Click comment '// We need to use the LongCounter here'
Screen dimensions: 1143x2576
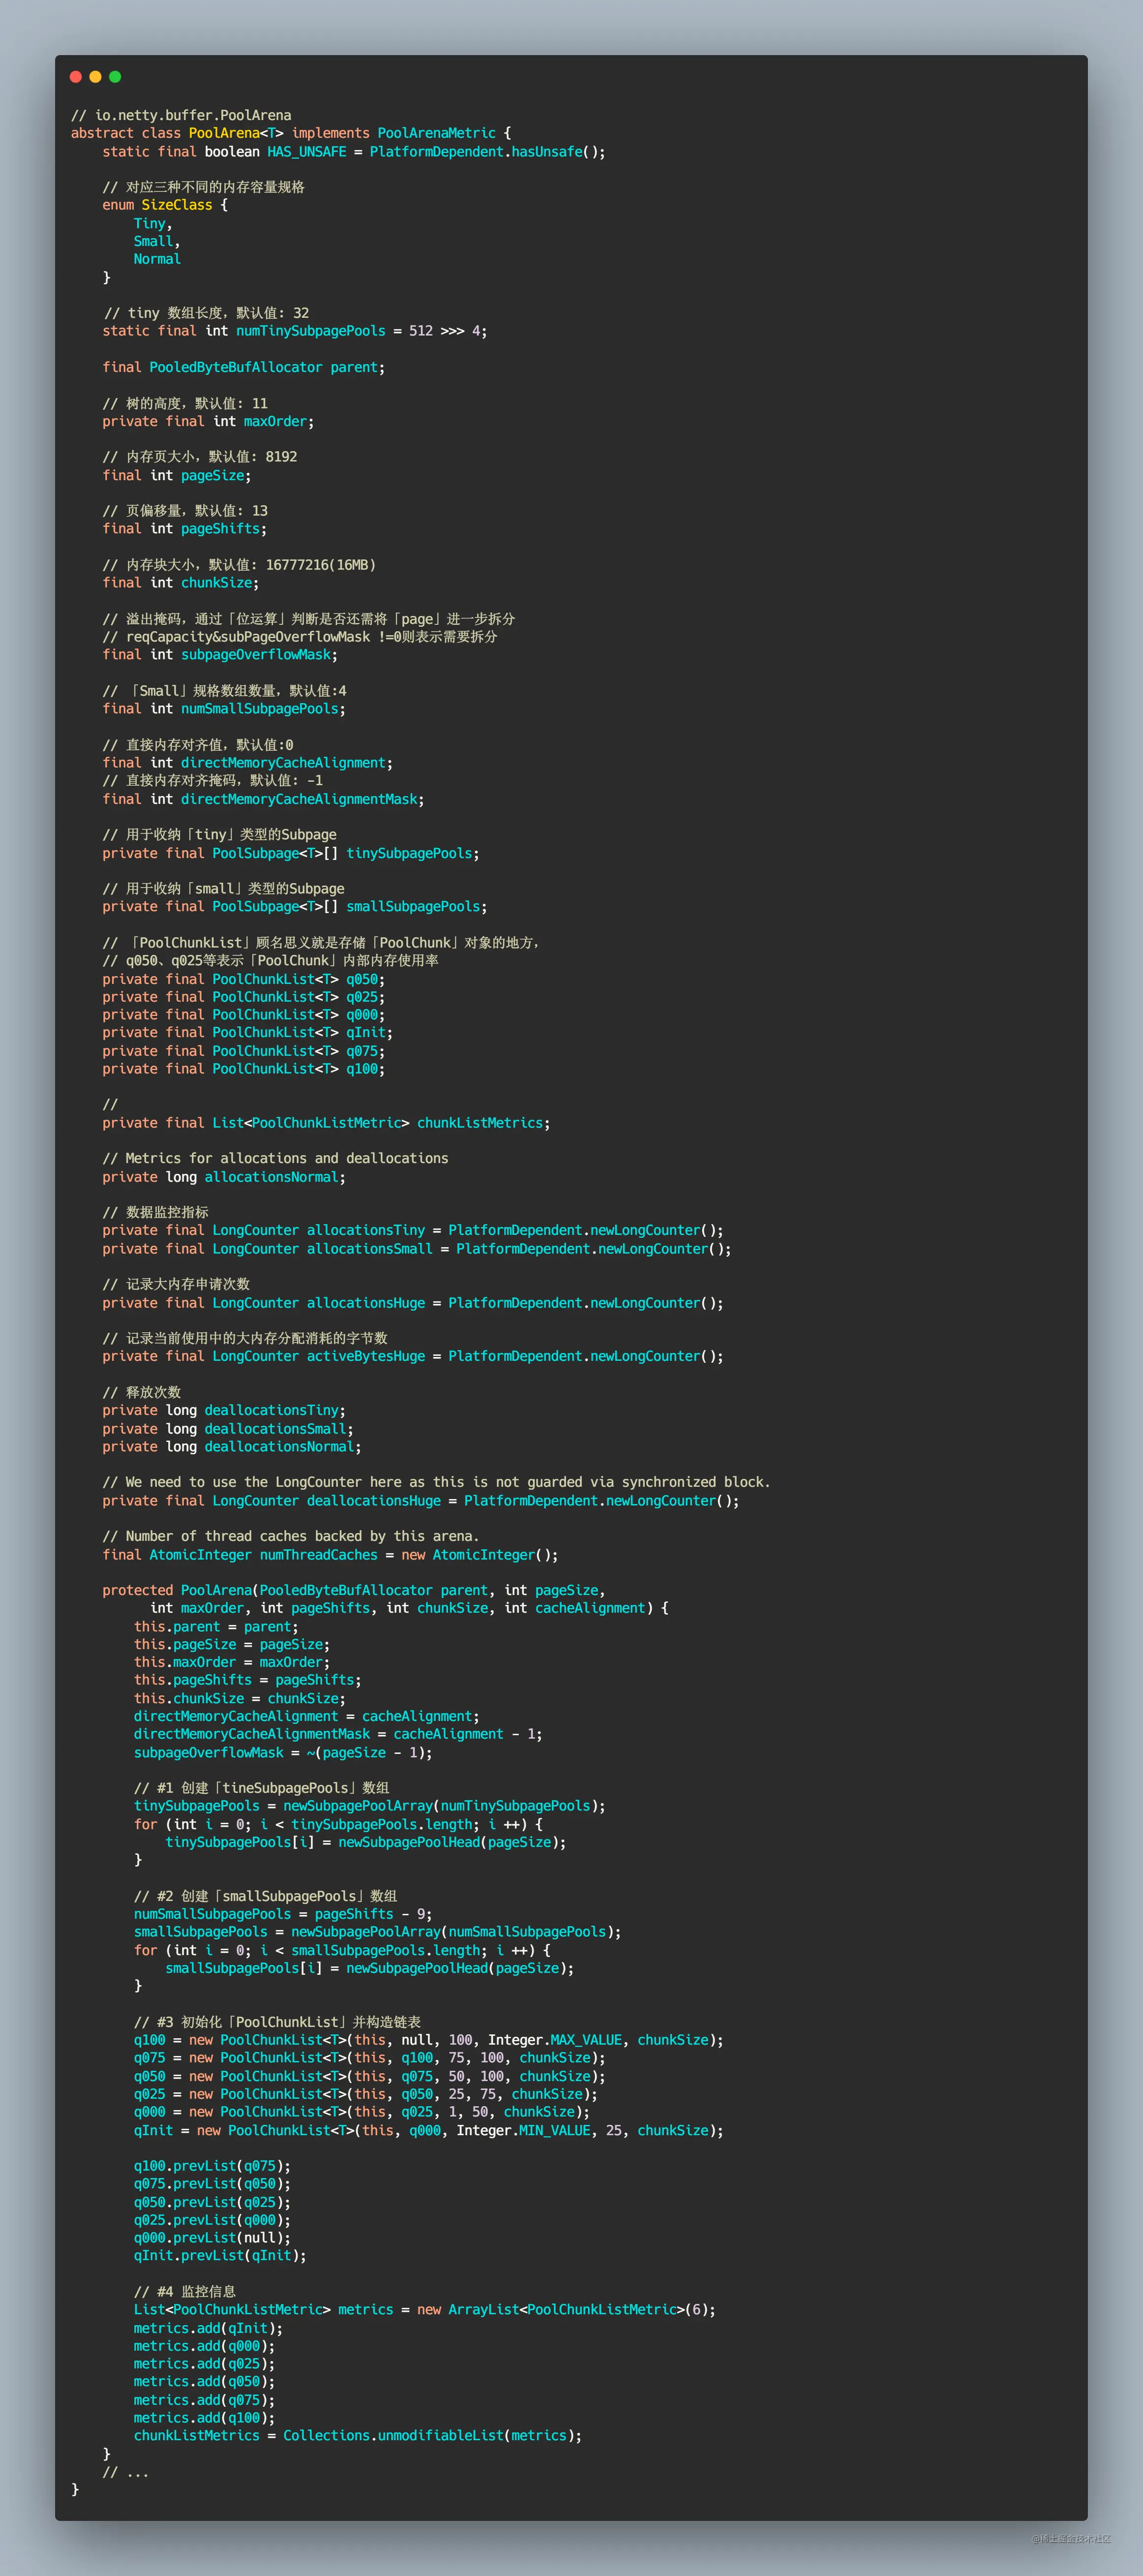click(x=436, y=1482)
